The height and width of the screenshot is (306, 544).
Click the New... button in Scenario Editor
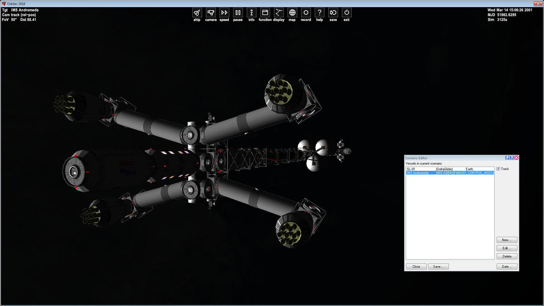[507, 240]
